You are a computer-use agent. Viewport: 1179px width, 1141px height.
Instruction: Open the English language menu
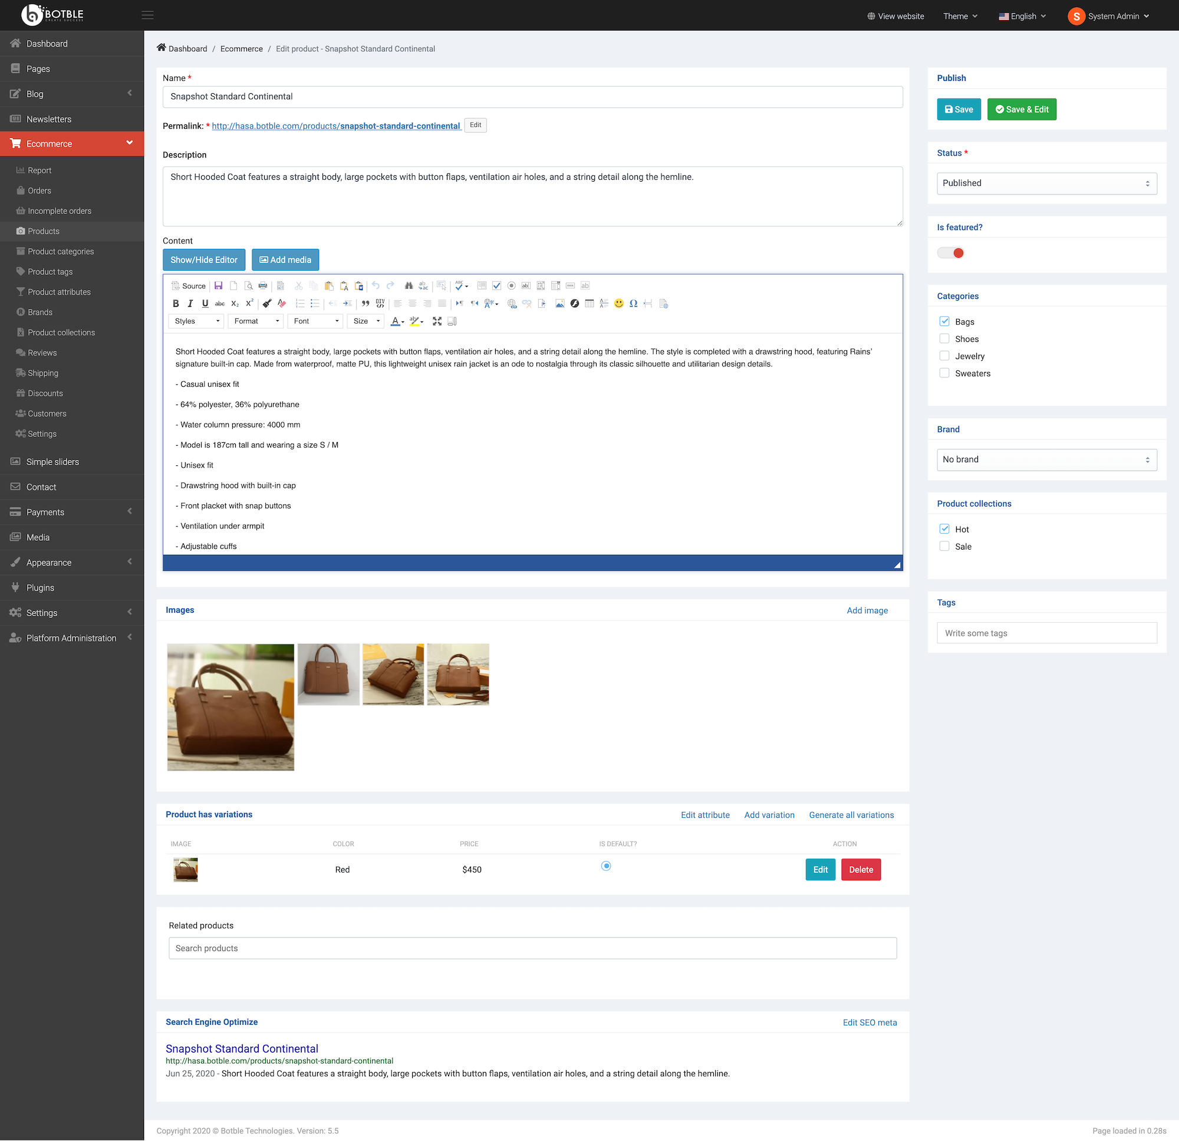1022,16
